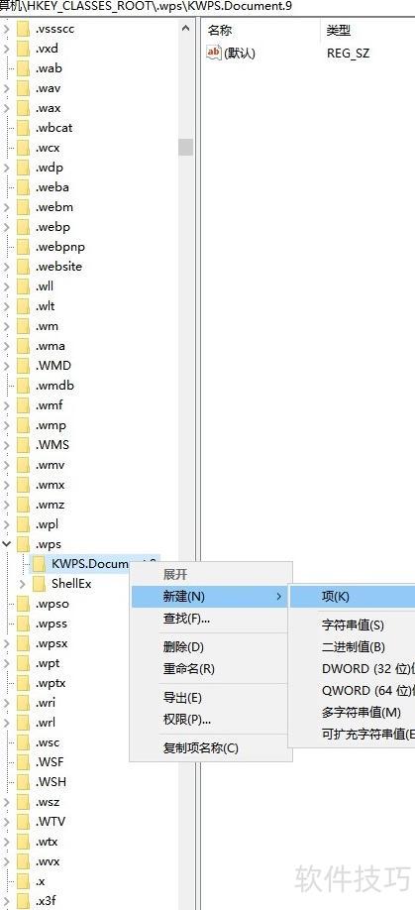The width and height of the screenshot is (415, 910).
Task: Click the .wcx folder icon
Action: 23,148
